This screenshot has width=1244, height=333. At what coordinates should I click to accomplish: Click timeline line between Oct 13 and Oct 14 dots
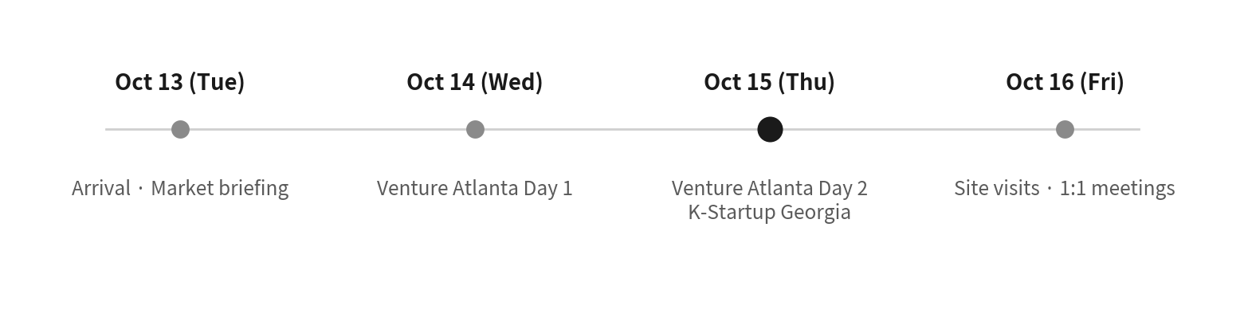[328, 129]
